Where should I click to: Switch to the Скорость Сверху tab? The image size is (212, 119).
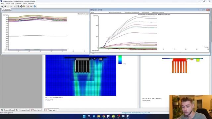pyautogui.click(x=8, y=110)
